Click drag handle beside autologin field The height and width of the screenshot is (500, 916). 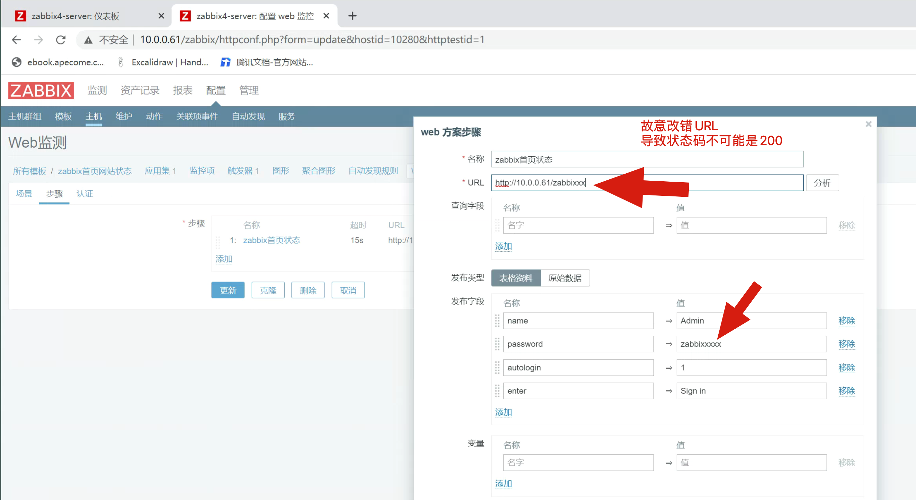pyautogui.click(x=497, y=367)
